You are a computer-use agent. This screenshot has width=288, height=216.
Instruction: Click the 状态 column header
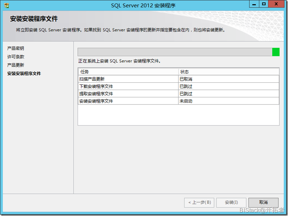tap(229, 72)
